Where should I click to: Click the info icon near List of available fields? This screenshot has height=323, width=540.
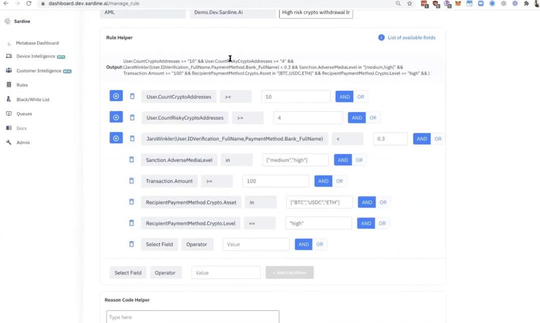click(381, 37)
